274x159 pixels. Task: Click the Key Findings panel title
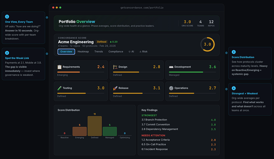click(x=149, y=110)
